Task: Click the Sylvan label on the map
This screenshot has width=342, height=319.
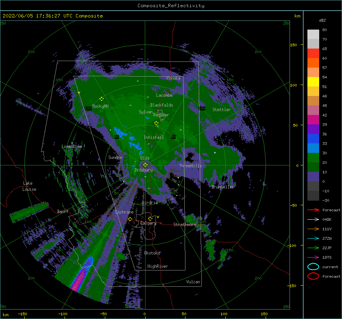Action: coord(146,112)
